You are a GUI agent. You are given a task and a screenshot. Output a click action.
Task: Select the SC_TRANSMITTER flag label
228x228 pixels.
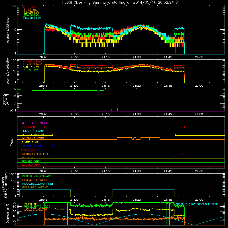click(33, 139)
